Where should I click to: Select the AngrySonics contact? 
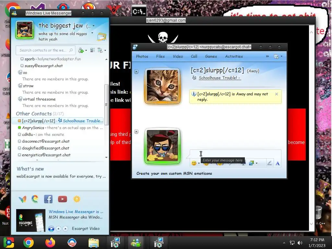pos(58,128)
